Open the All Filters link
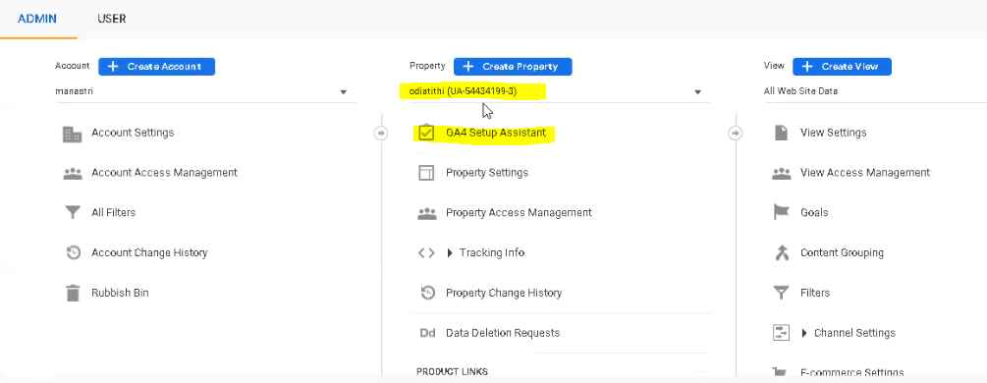The image size is (987, 383). (113, 213)
